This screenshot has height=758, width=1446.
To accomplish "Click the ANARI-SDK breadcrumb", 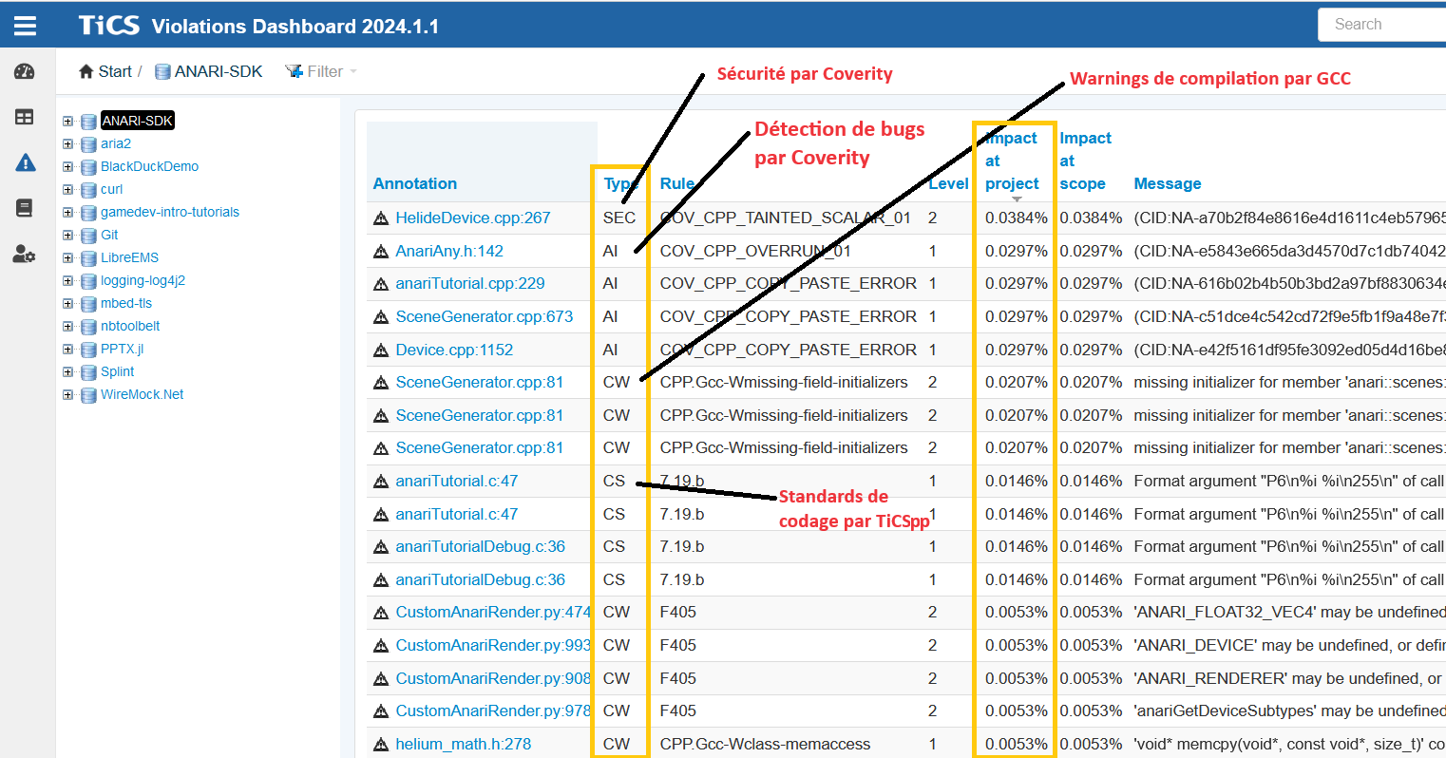I will [208, 71].
